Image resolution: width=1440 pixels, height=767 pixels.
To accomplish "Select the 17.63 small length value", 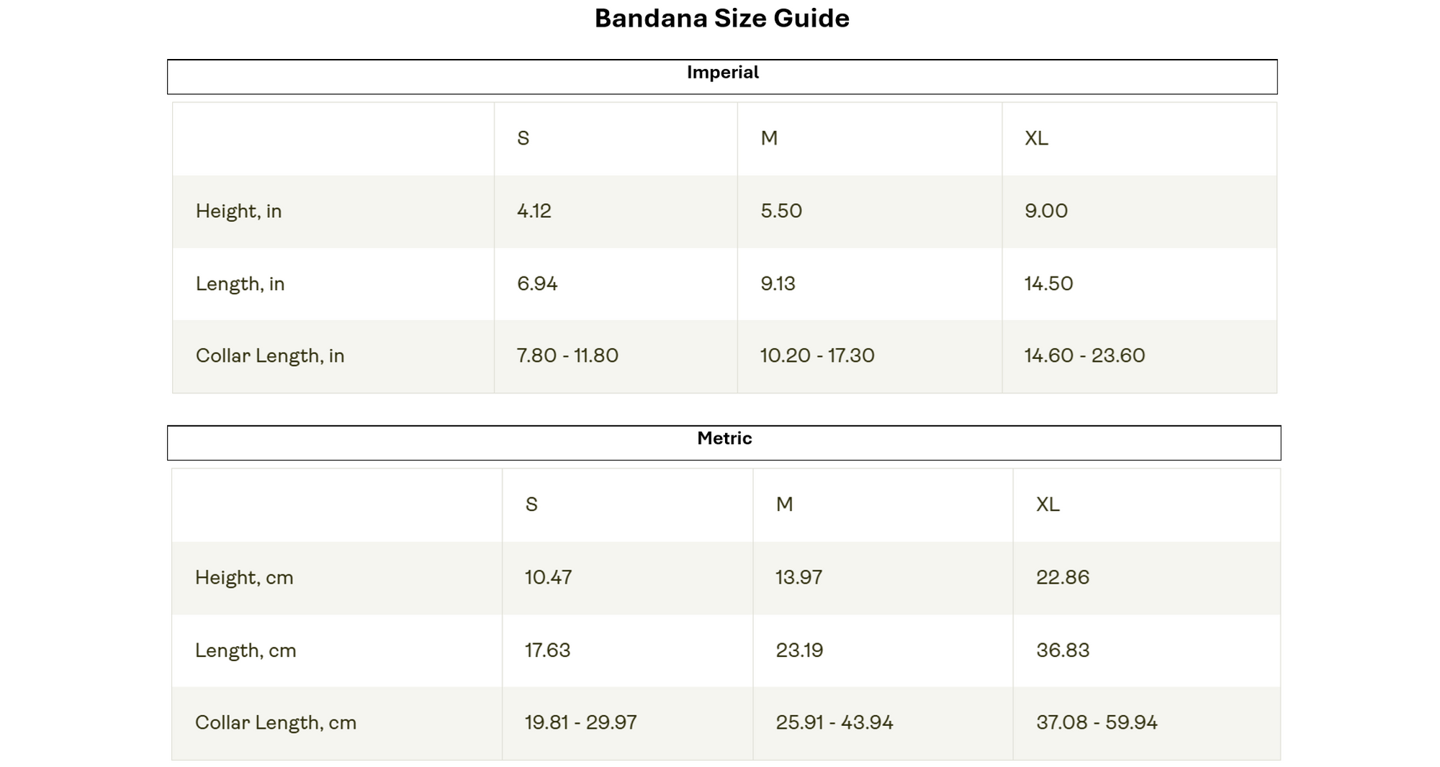I will click(547, 650).
